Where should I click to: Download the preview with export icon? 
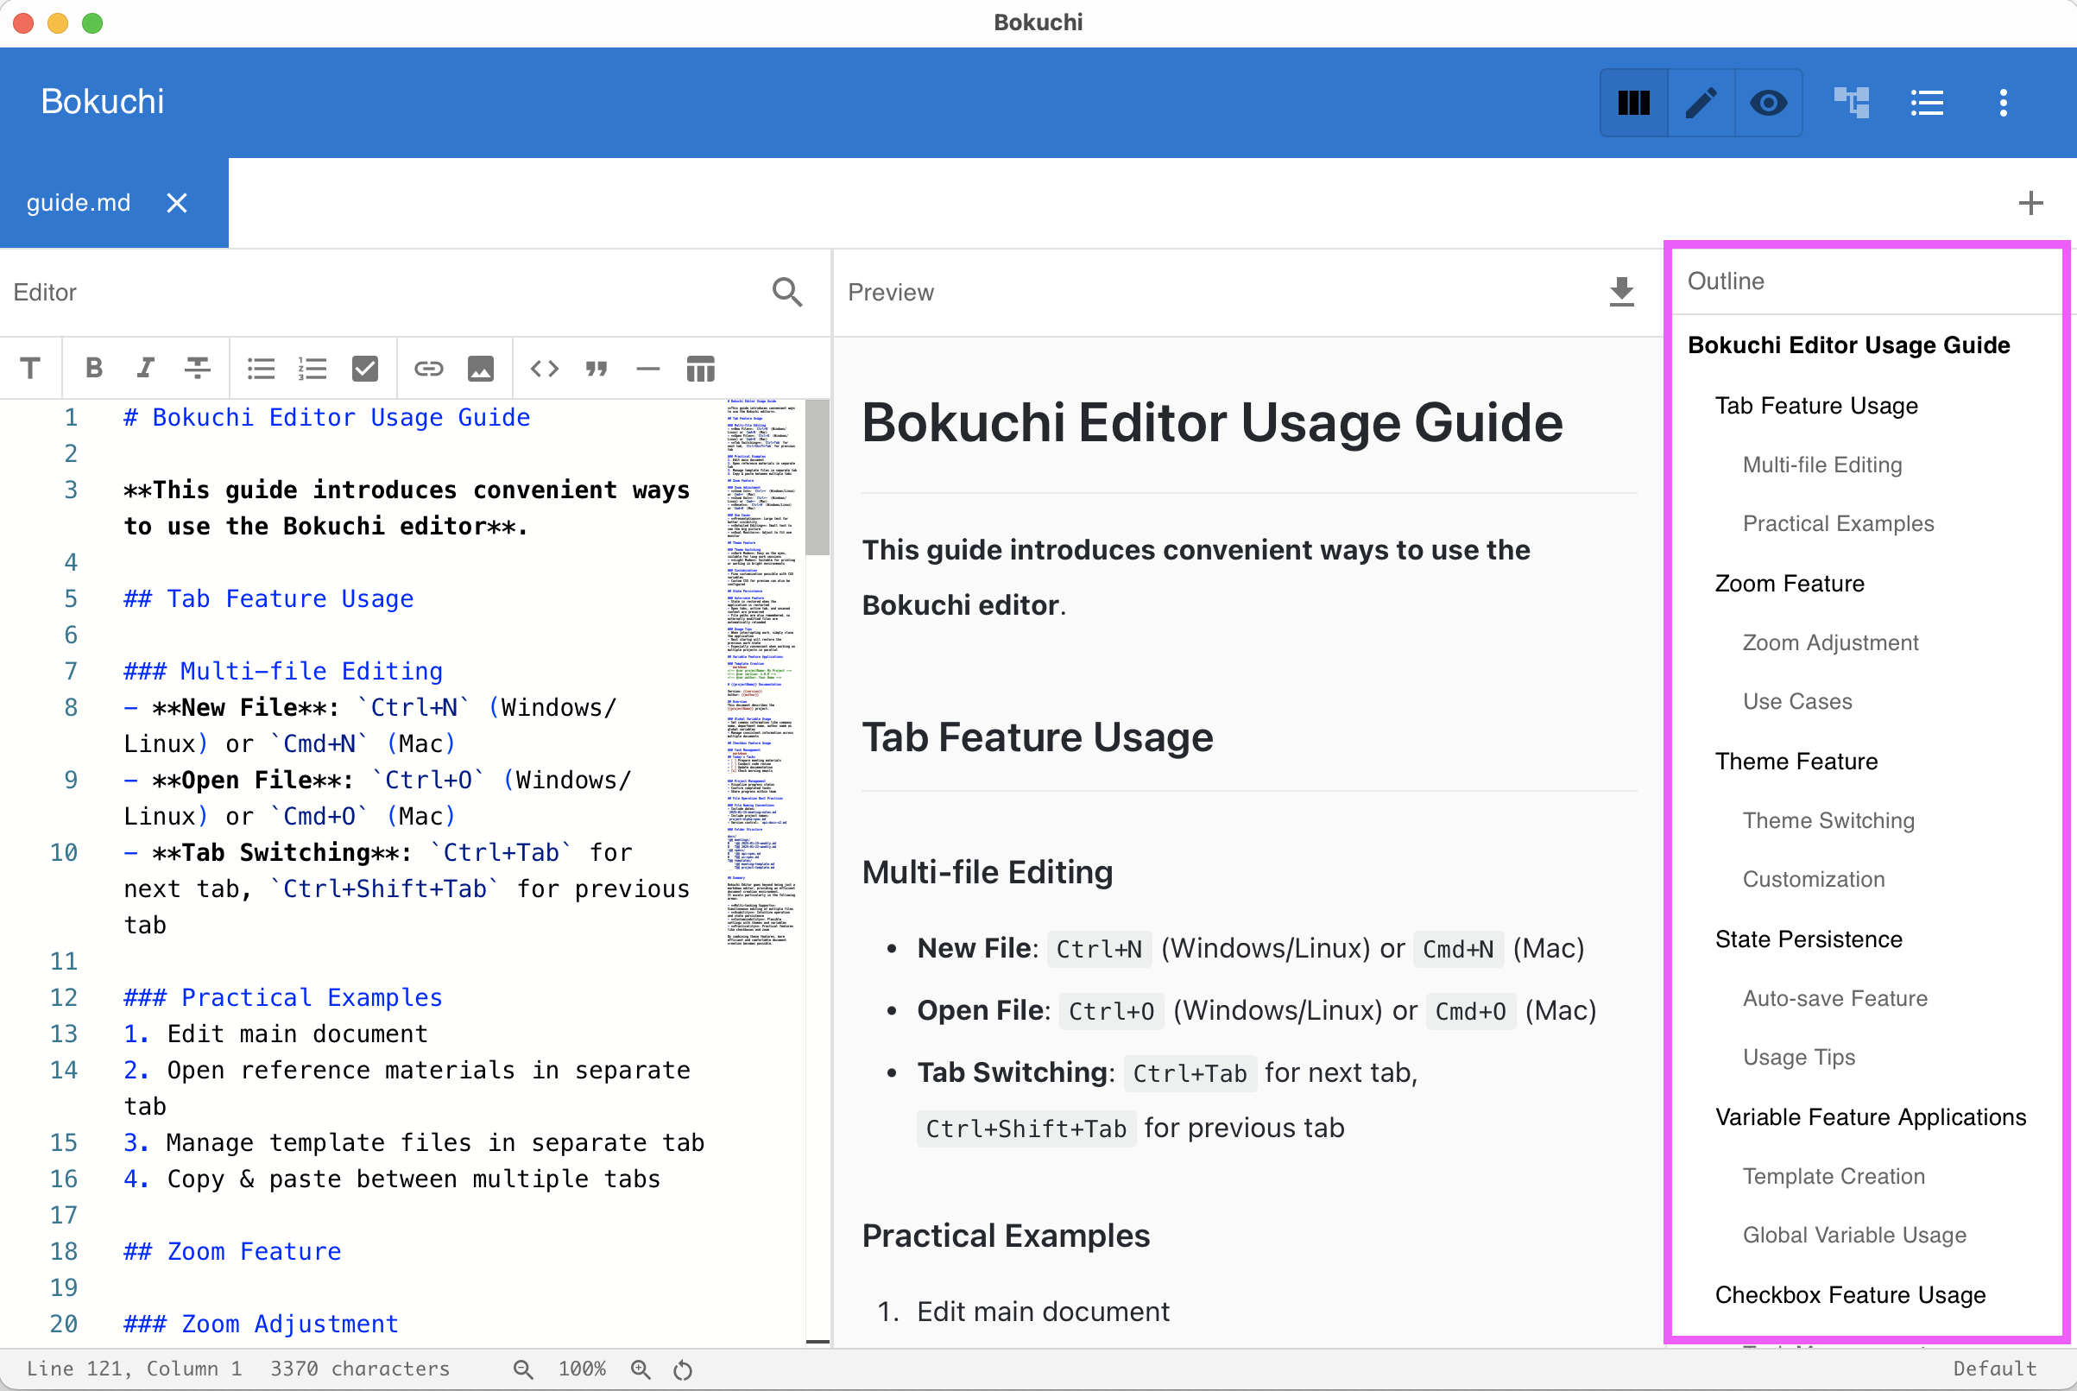pyautogui.click(x=1621, y=292)
